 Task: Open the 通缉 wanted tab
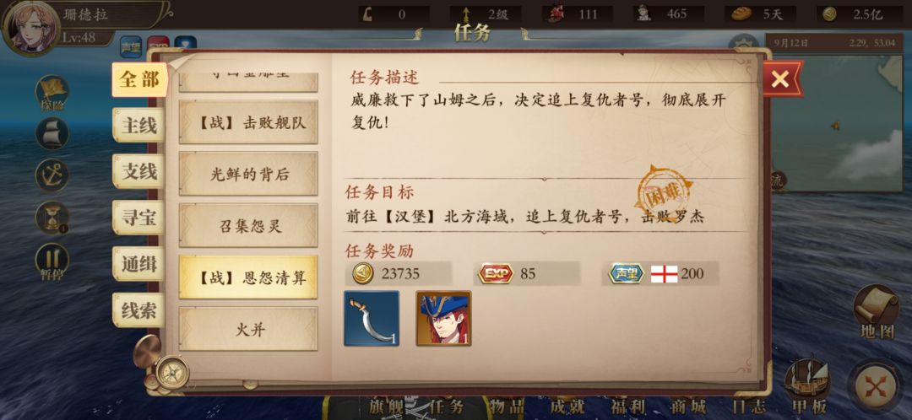click(138, 264)
